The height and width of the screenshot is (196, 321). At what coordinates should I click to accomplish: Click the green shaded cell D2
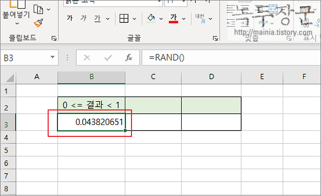pyautogui.click(x=211, y=105)
